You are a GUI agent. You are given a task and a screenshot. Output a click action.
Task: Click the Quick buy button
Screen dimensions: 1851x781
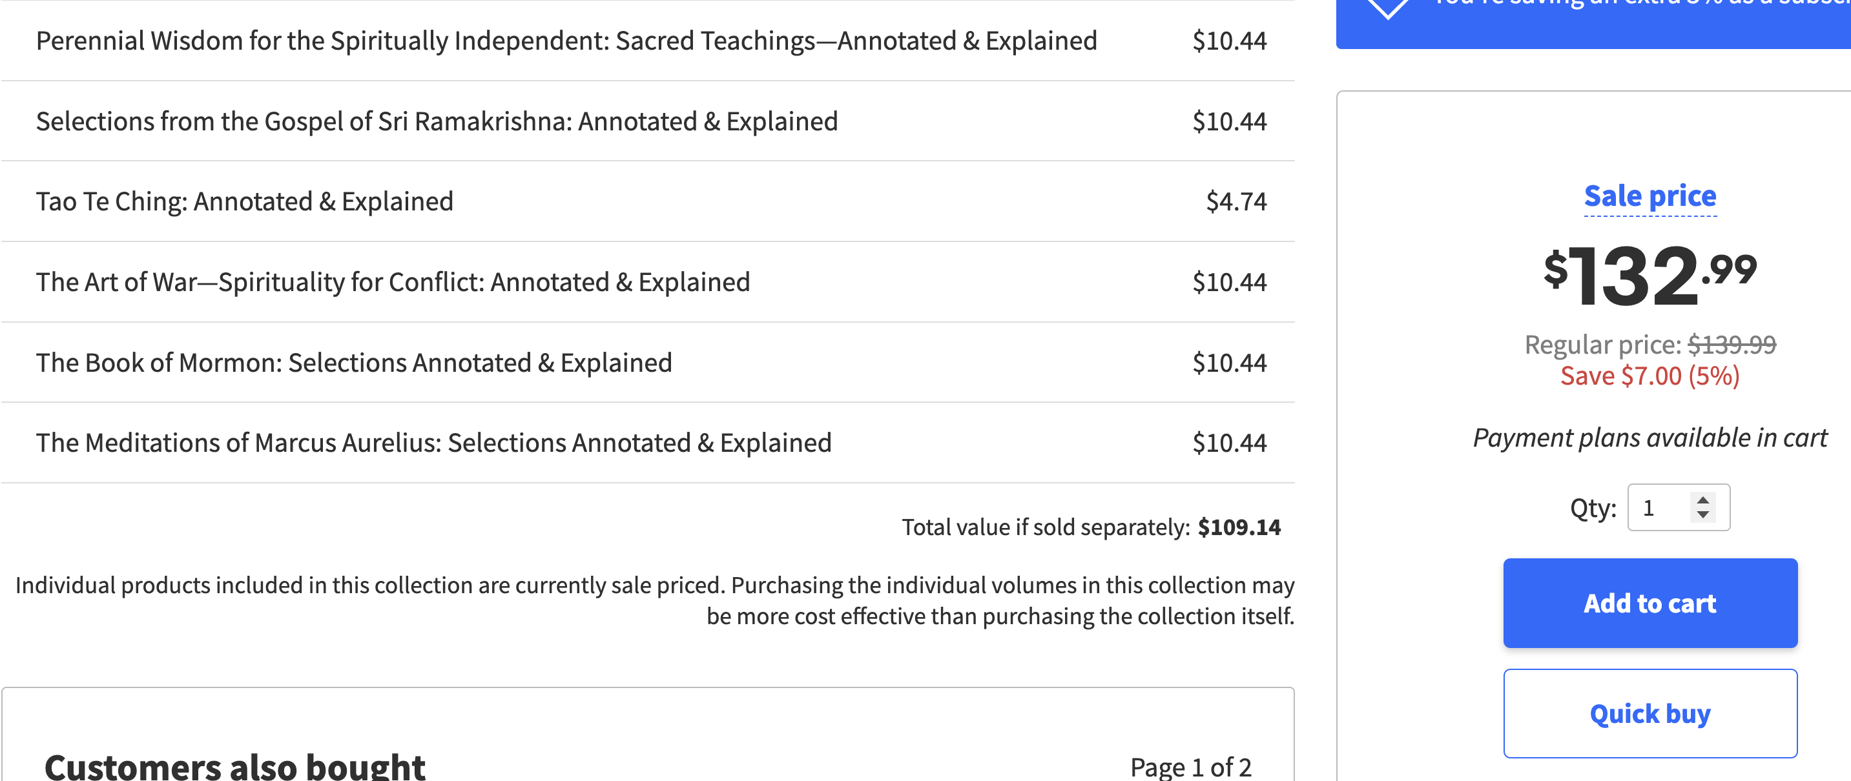(x=1649, y=713)
